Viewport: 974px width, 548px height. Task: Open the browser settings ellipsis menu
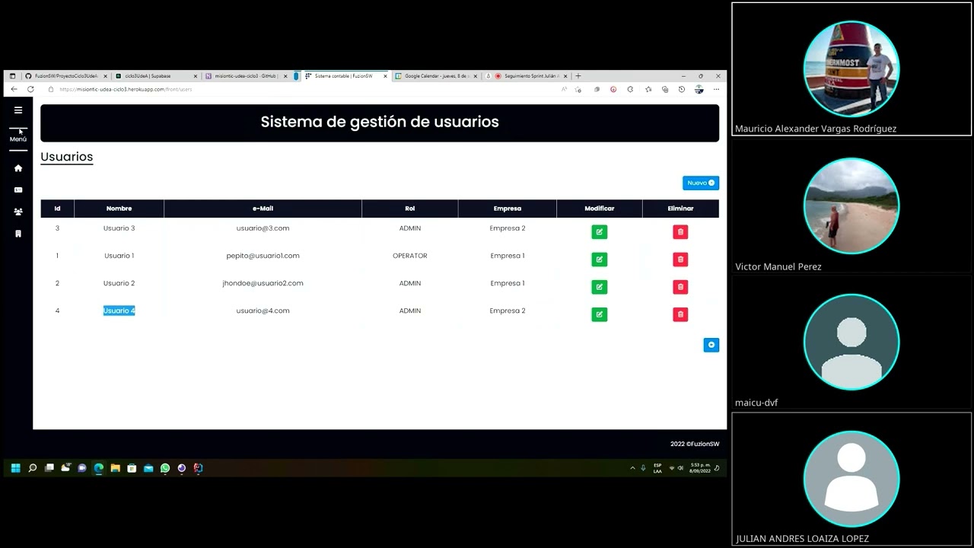pyautogui.click(x=716, y=89)
